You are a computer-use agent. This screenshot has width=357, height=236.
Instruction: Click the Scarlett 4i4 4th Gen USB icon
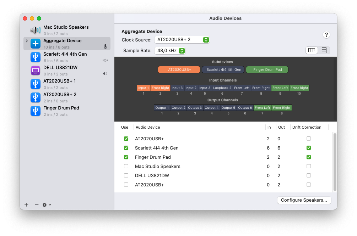tap(35, 57)
